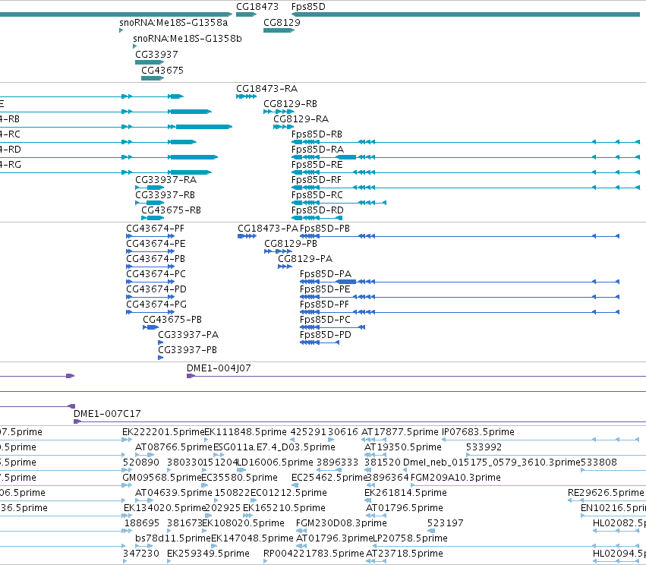The image size is (646, 565).
Task: Click the CG43675-PB protein label
Action: [172, 320]
